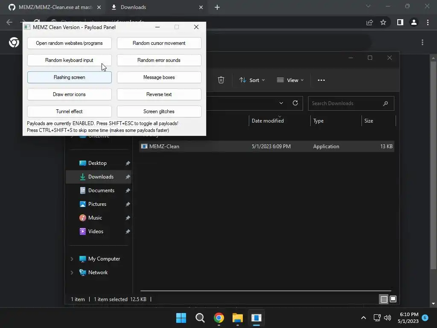Screen dimensions: 437x328
Task: Click the search magnifier icon in Explorer
Action: pos(386,103)
